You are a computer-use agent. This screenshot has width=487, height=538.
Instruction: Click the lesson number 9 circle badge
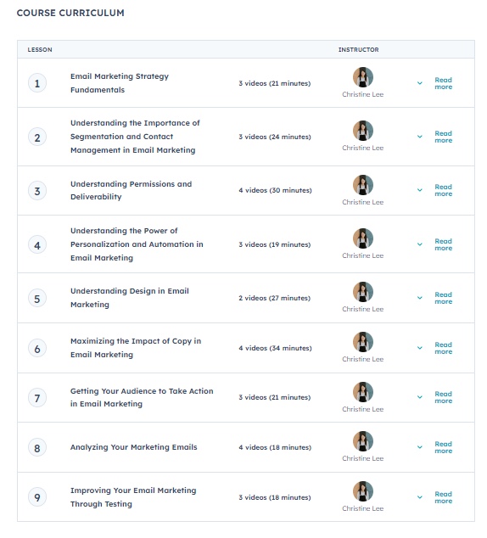pos(37,497)
